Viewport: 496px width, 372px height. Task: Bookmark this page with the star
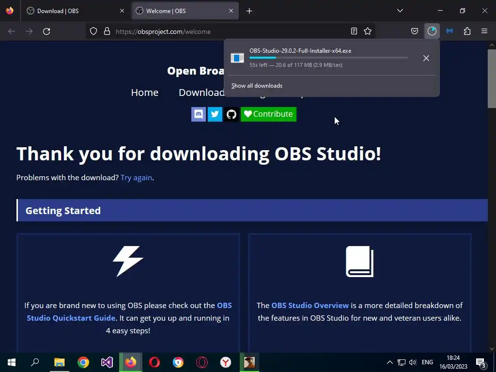click(368, 31)
